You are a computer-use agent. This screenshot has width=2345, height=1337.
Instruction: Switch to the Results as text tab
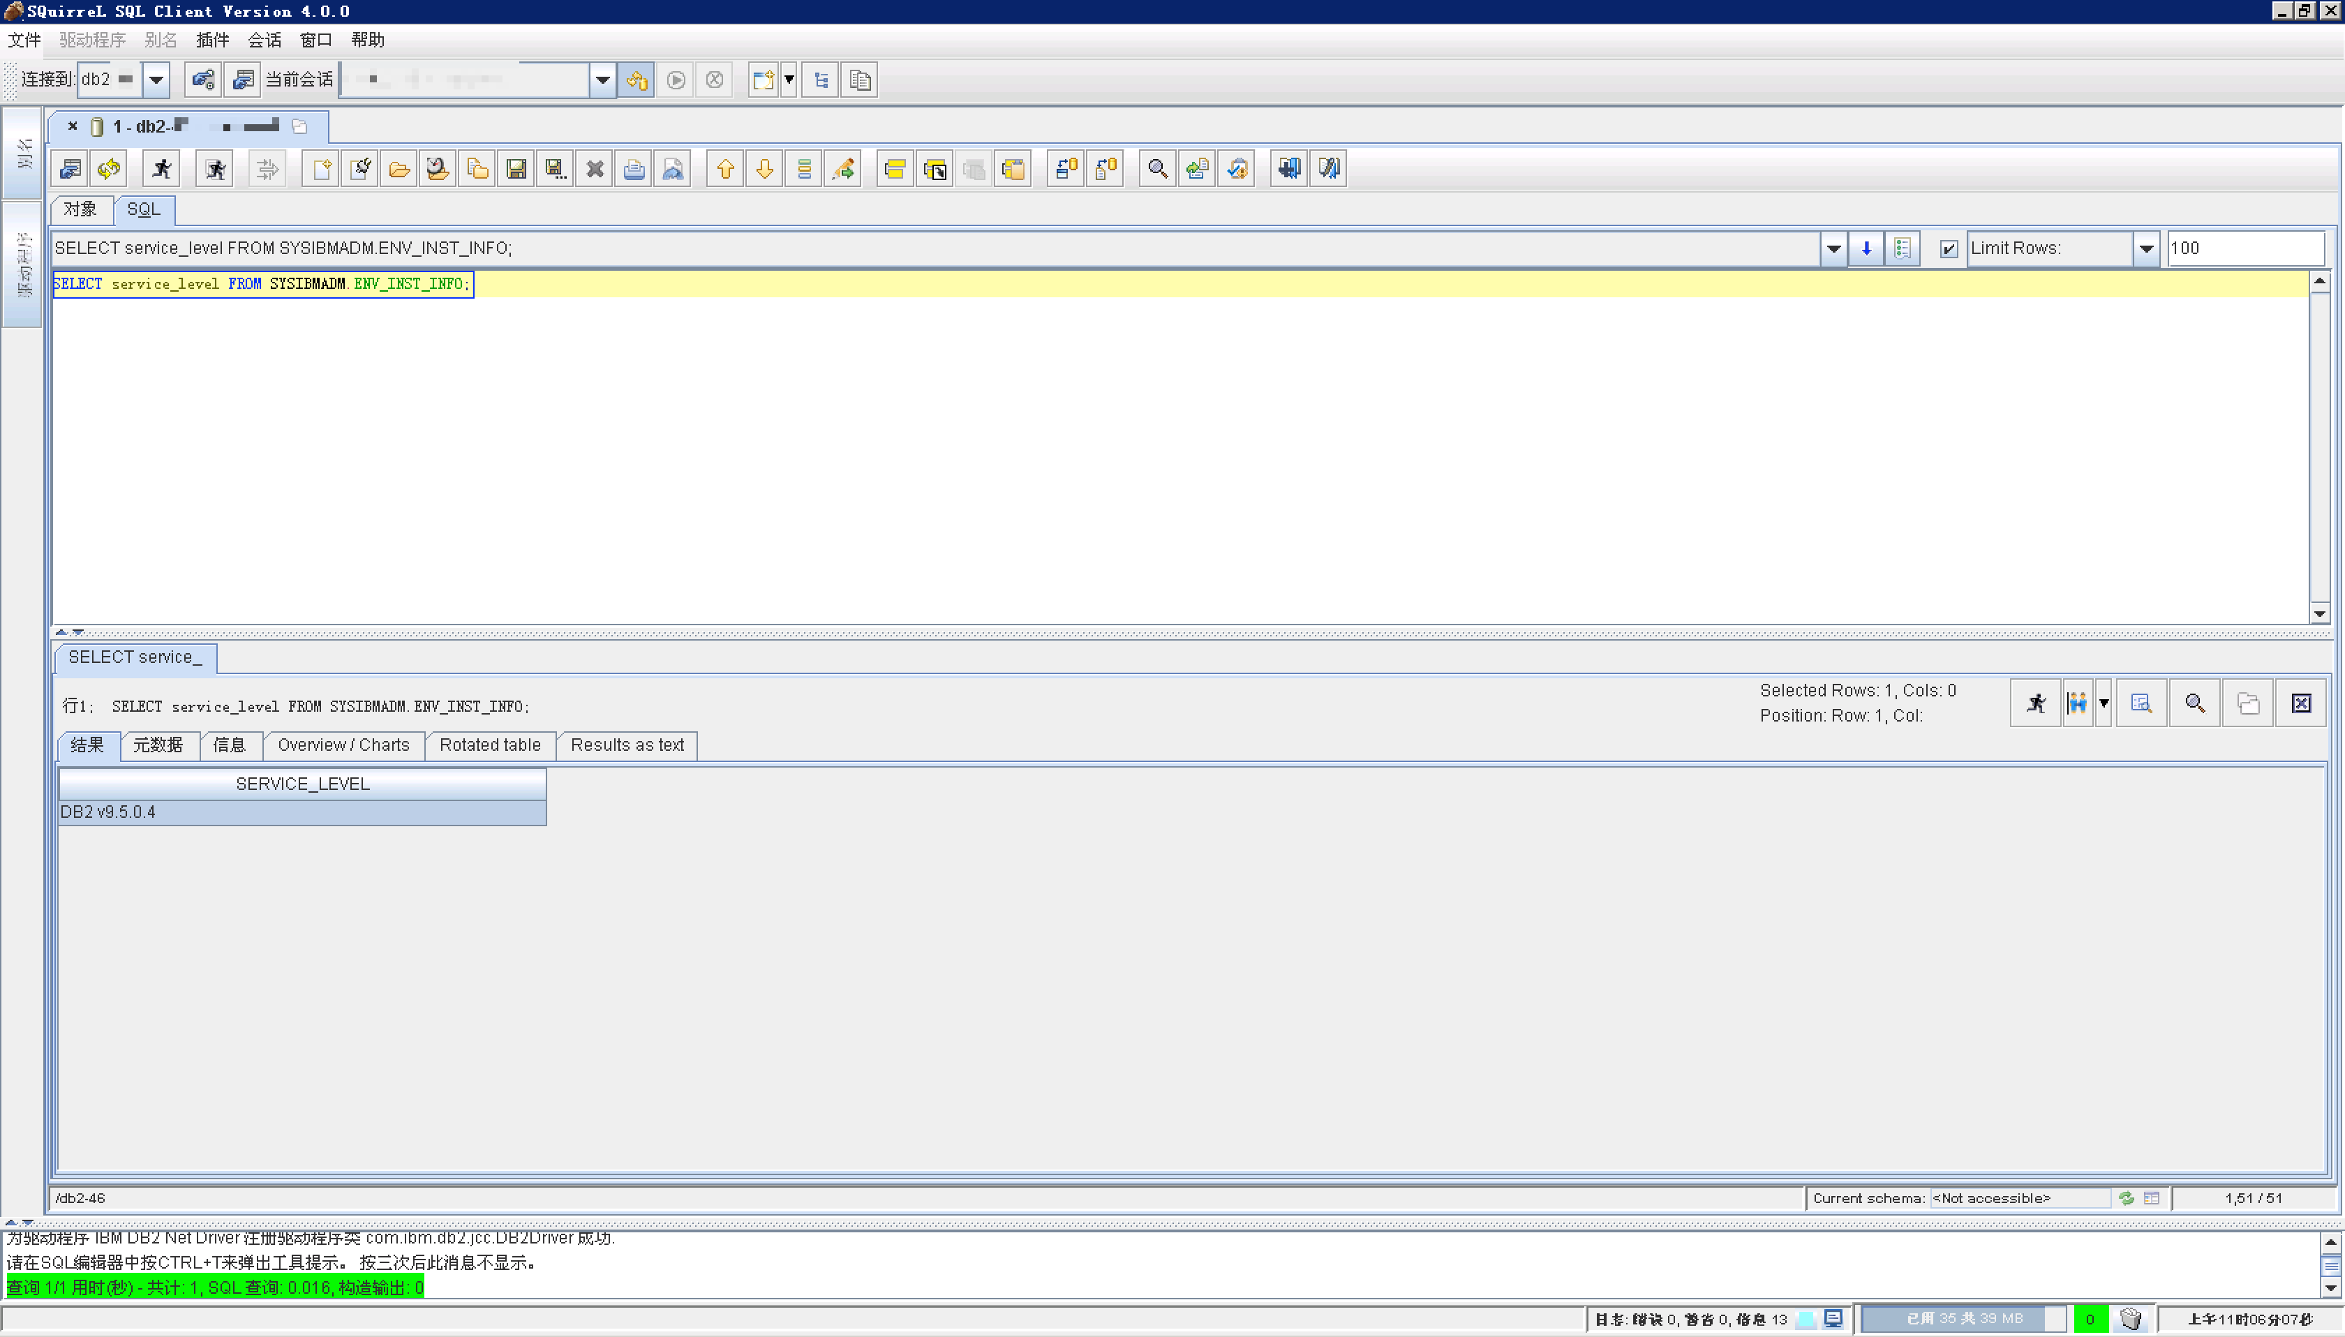click(626, 746)
